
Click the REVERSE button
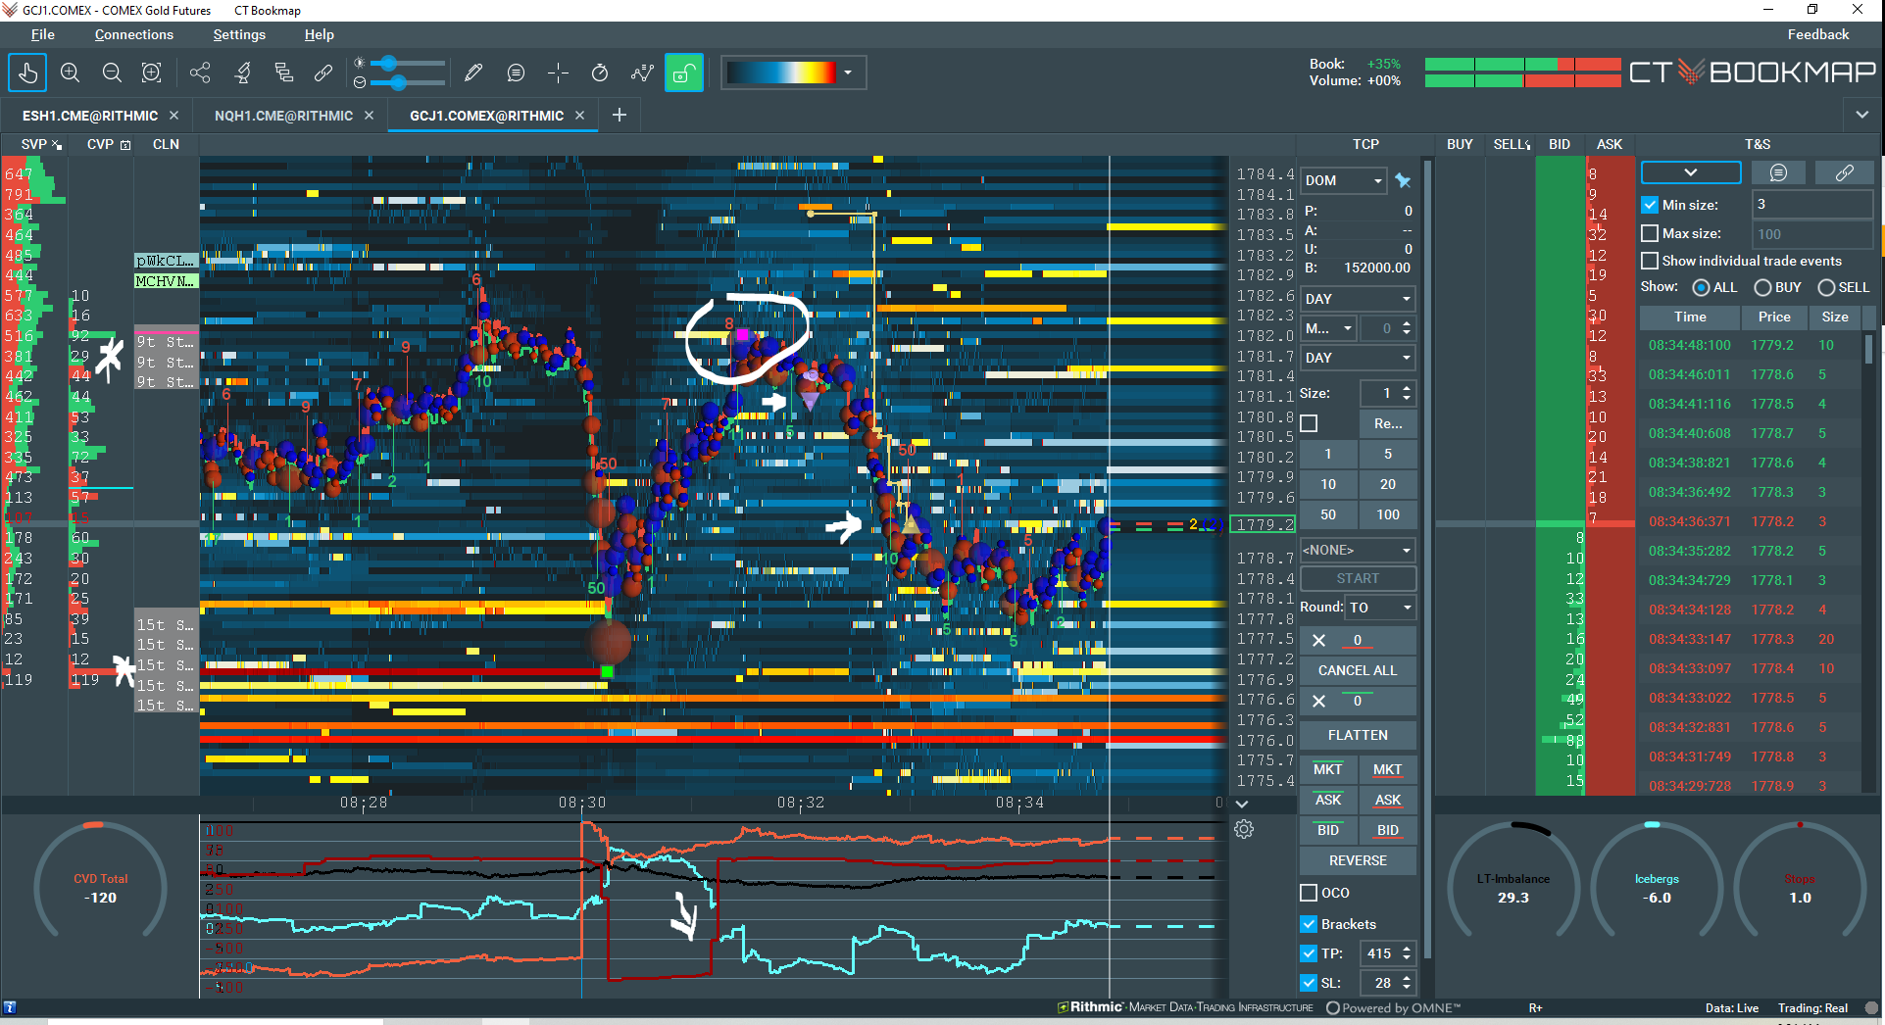(x=1358, y=860)
